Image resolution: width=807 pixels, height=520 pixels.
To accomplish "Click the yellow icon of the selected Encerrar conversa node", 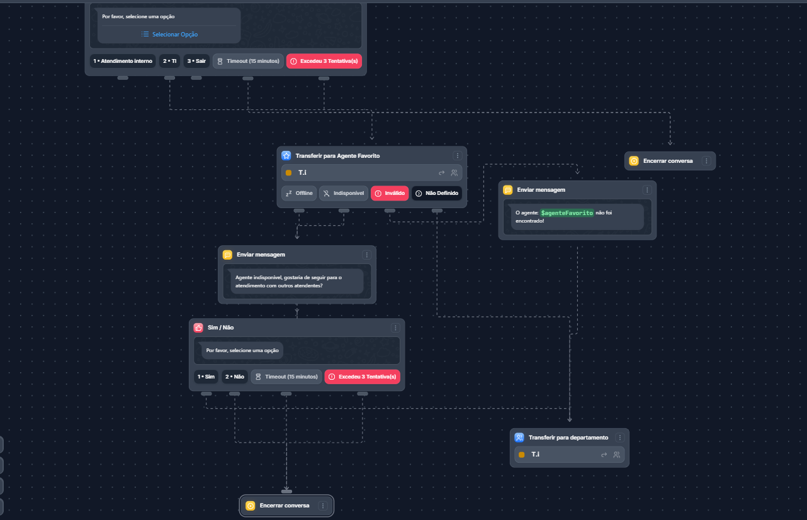I will click(250, 506).
